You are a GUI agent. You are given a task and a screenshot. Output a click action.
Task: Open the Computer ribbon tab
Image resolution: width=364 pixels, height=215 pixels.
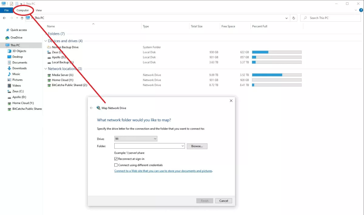click(x=23, y=10)
